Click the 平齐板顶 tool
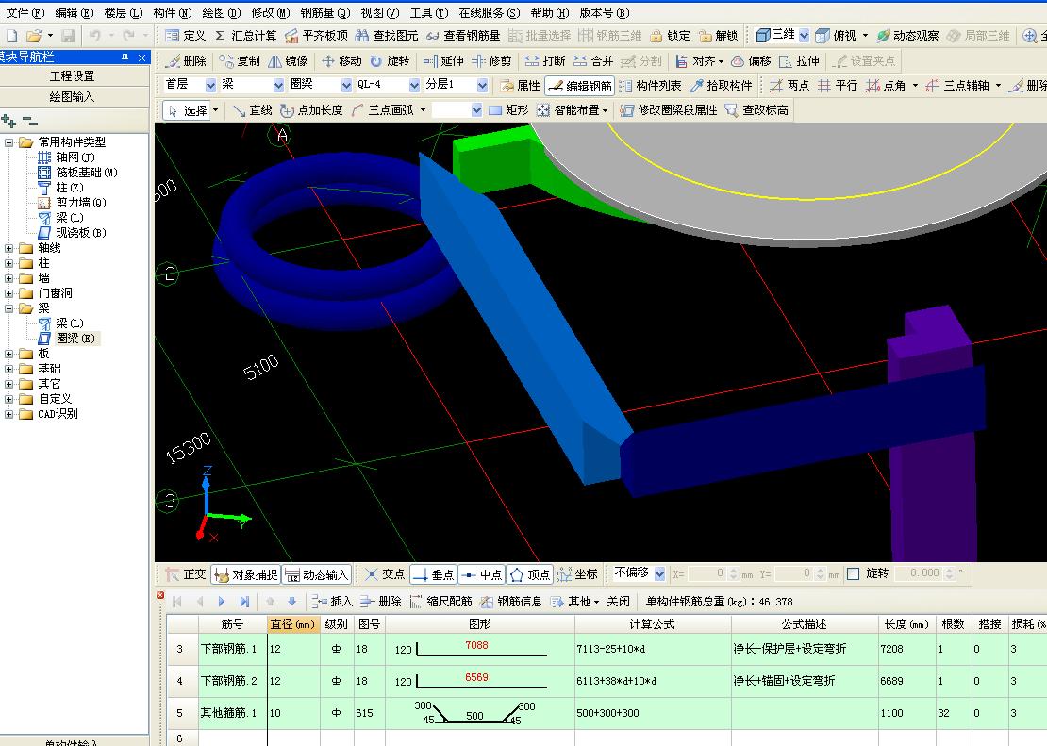Viewport: 1047px width, 746px height. [316, 36]
